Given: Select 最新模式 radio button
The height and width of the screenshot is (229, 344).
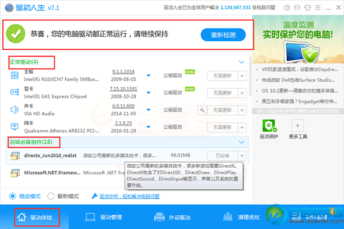Looking at the screenshot, I should point(50,196).
